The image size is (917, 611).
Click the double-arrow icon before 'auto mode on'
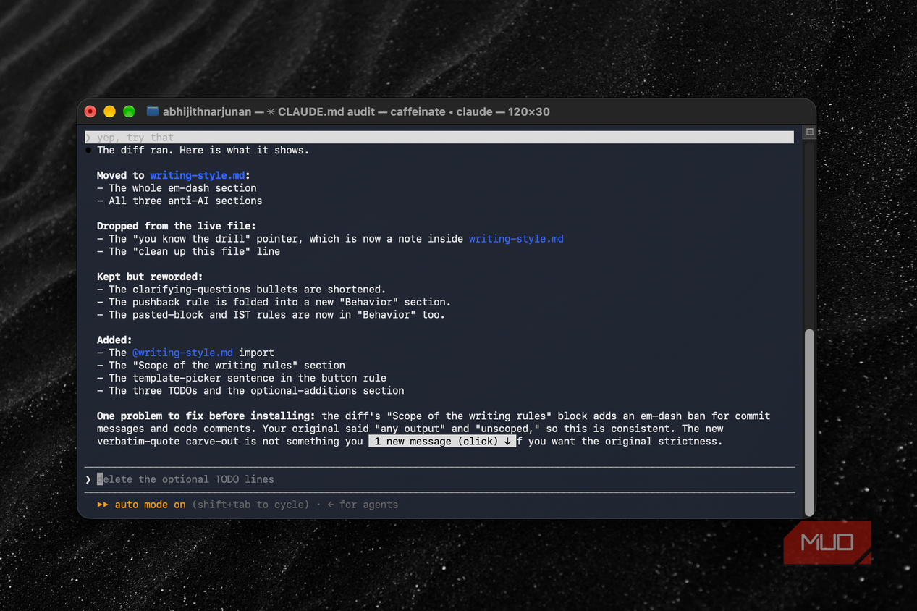coord(103,505)
